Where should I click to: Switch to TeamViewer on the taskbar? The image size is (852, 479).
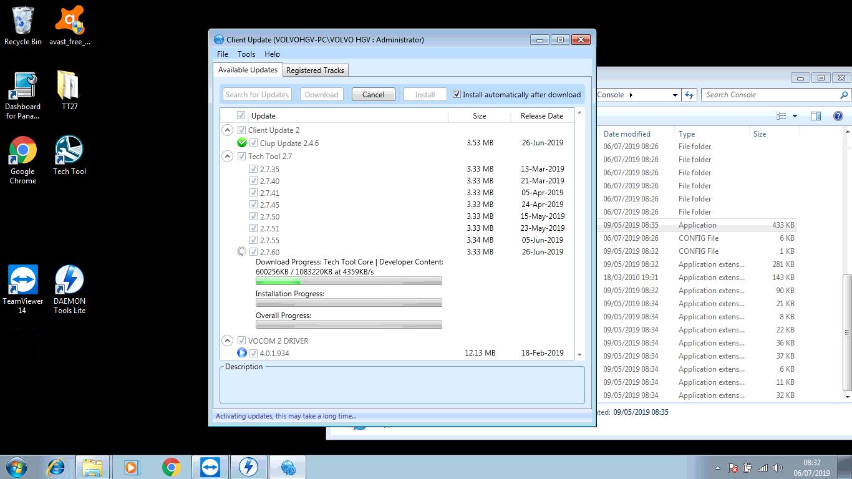pos(210,467)
